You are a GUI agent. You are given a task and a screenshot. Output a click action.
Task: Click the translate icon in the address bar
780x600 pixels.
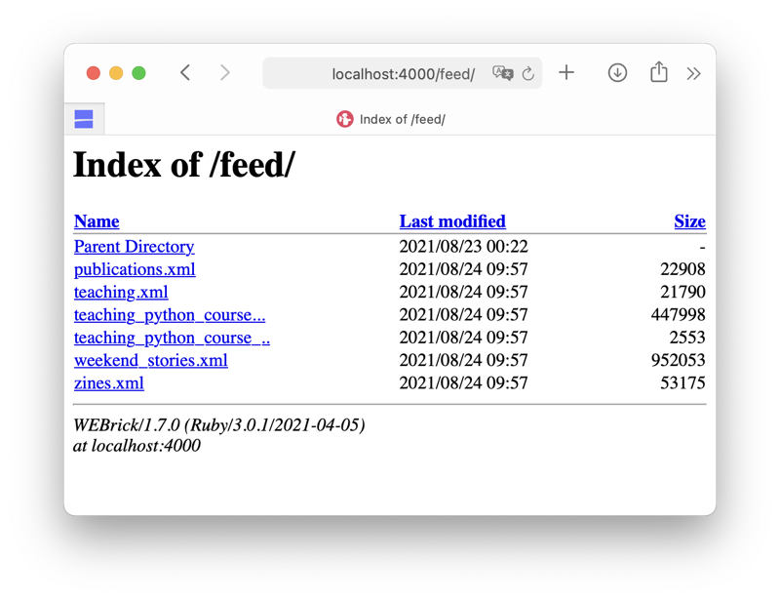coord(502,73)
